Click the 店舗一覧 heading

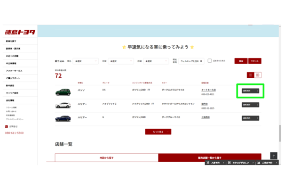[63, 144]
